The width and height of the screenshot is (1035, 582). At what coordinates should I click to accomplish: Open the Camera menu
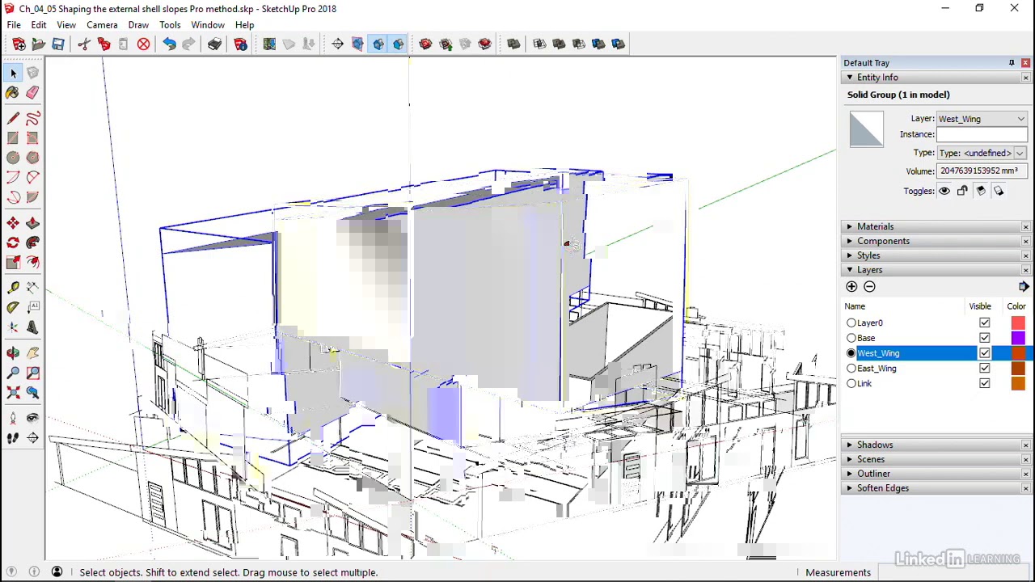102,25
